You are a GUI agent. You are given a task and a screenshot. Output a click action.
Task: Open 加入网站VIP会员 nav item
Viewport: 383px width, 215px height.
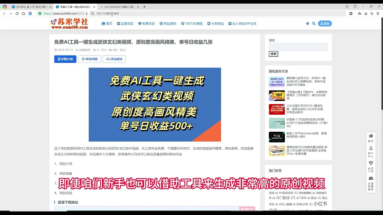[x=242, y=24]
